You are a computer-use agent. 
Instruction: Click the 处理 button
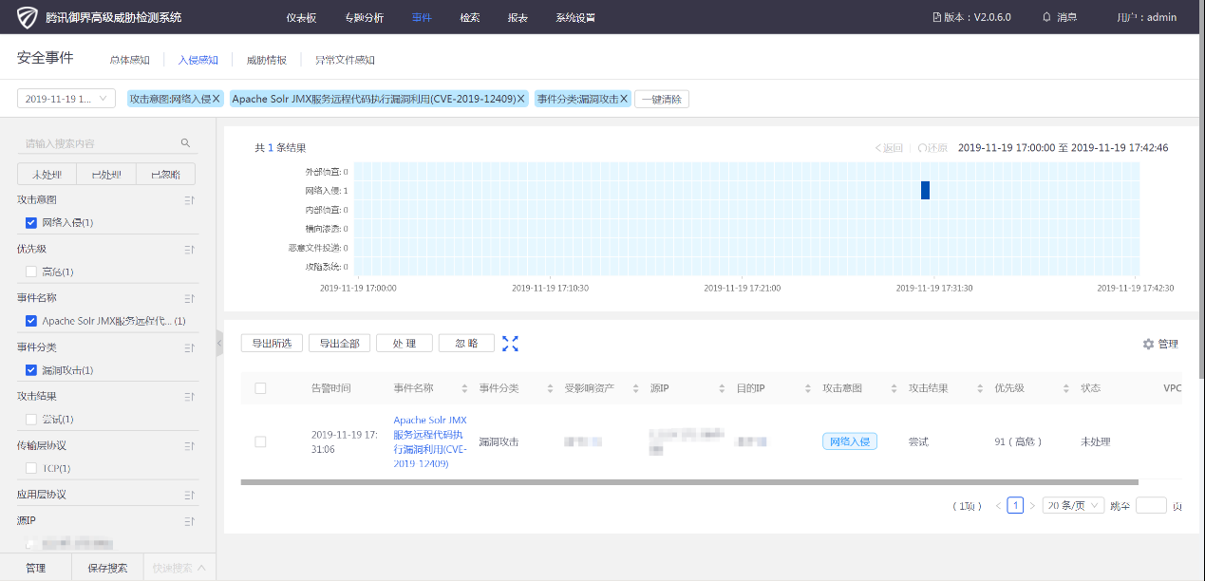point(405,344)
